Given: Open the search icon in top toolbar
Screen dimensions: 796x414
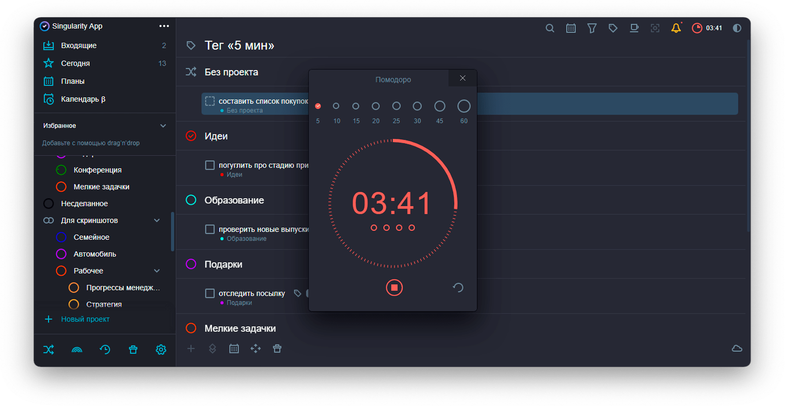Looking at the screenshot, I should pyautogui.click(x=550, y=28).
